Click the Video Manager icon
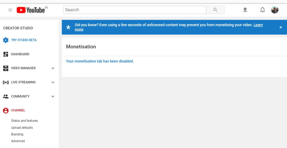The height and width of the screenshot is (148, 287). tap(6, 68)
